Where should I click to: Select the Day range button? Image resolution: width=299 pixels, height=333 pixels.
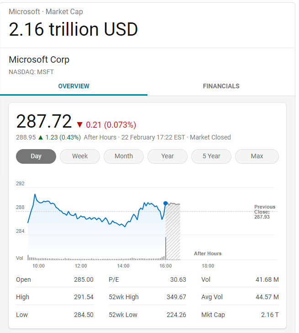pos(36,156)
